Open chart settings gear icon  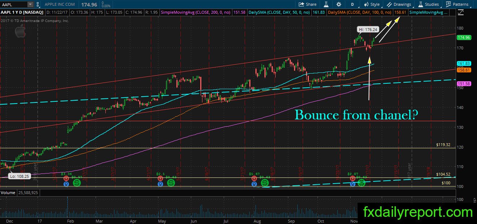(338, 4)
